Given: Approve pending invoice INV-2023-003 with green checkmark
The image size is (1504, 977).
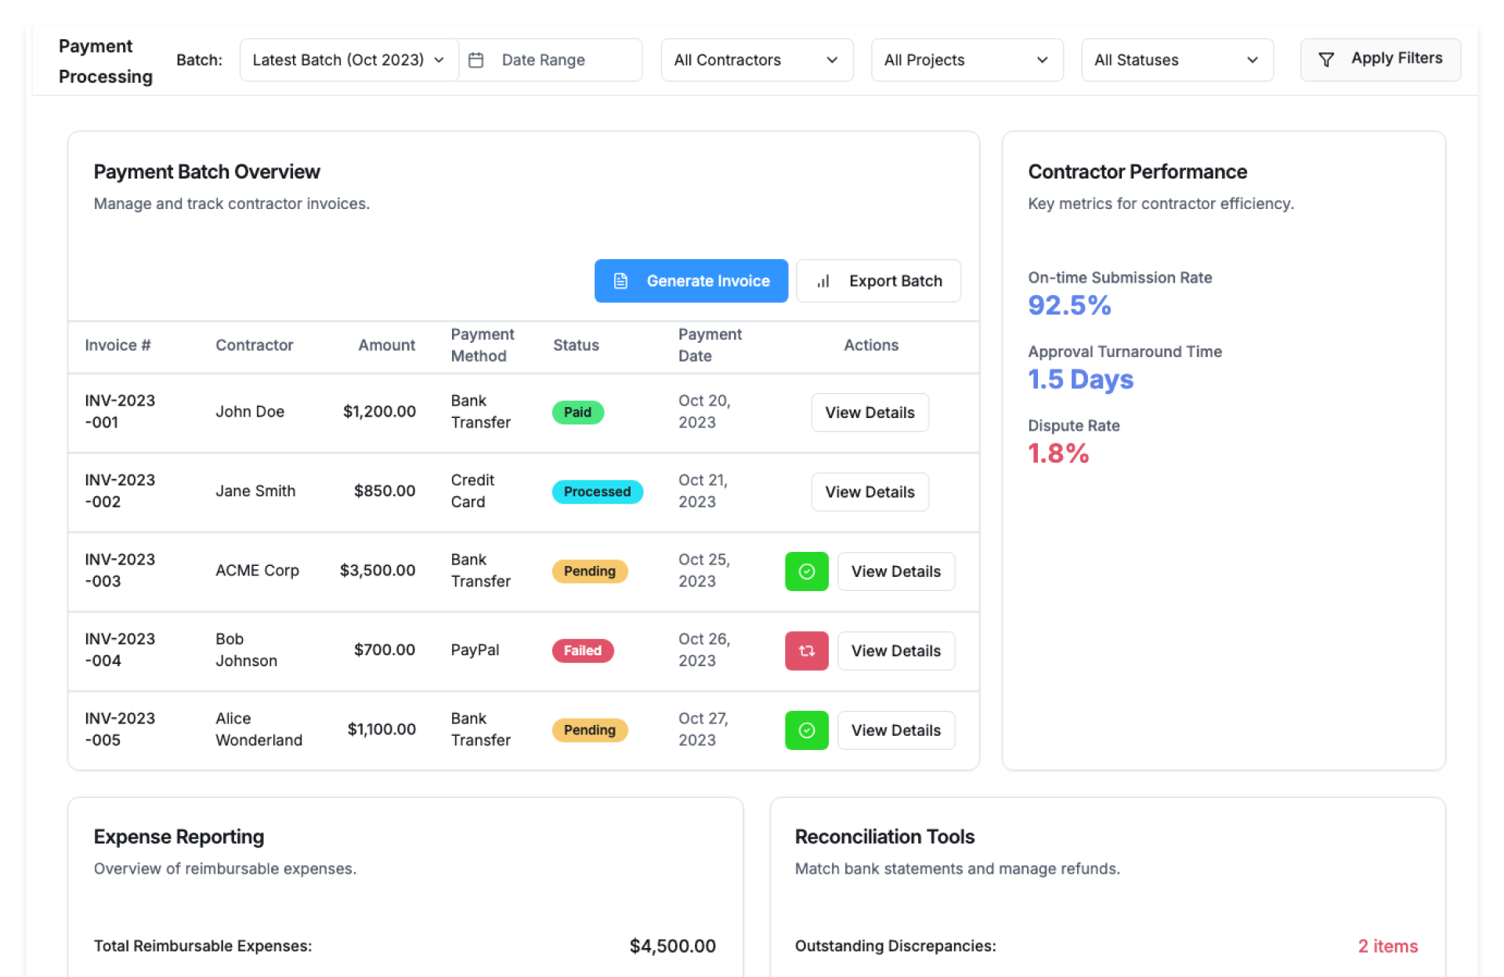Looking at the screenshot, I should 806,571.
